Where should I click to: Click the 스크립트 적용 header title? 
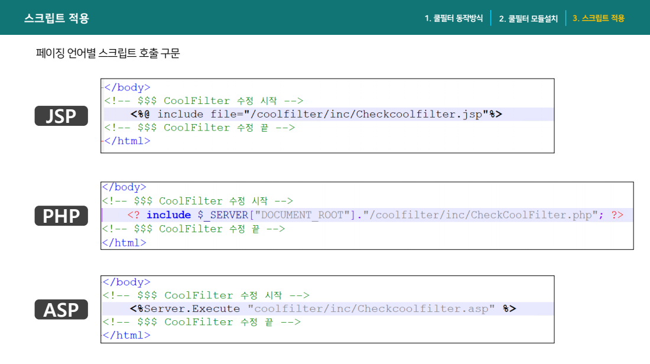pyautogui.click(x=56, y=18)
